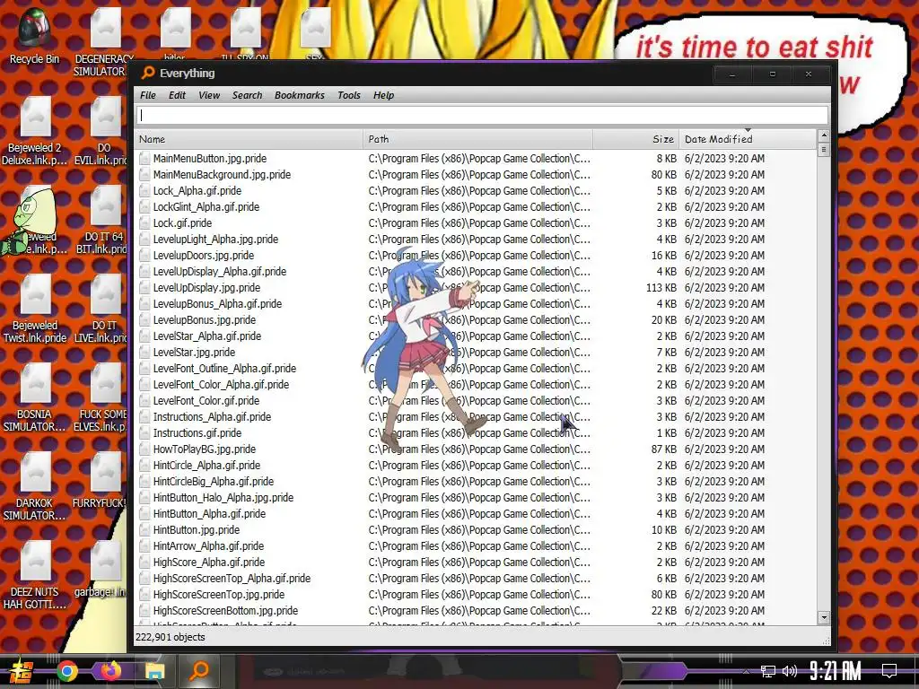Select HintArrow_Alpha.gif.pride in results
The width and height of the screenshot is (919, 689).
click(208, 546)
